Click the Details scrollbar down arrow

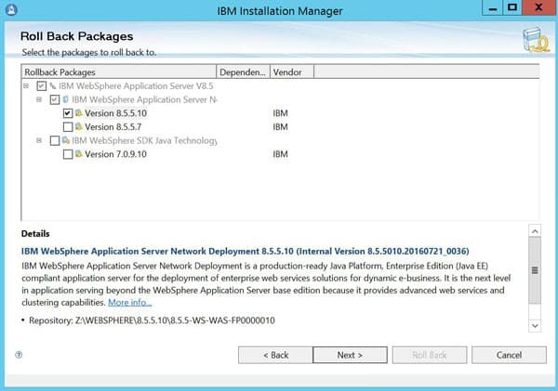click(x=535, y=325)
